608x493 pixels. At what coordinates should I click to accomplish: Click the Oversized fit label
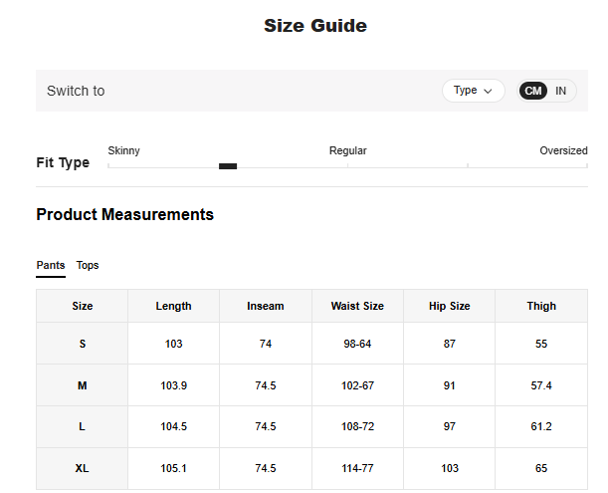[x=563, y=151]
